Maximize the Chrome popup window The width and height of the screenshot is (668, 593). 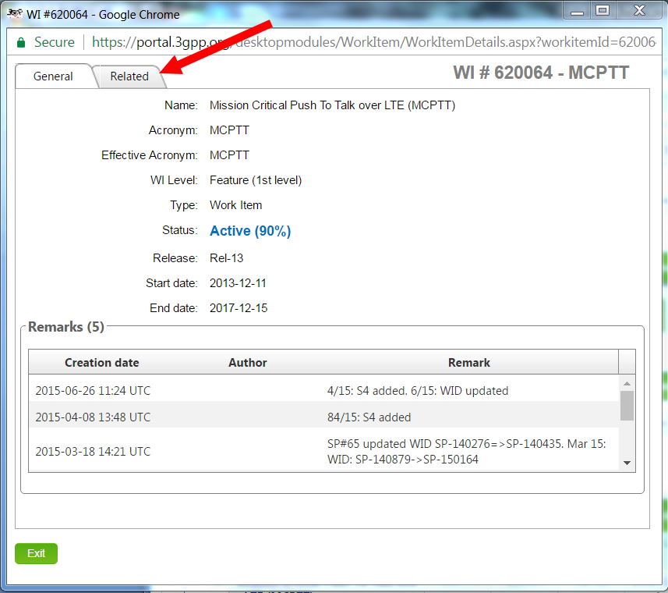602,11
